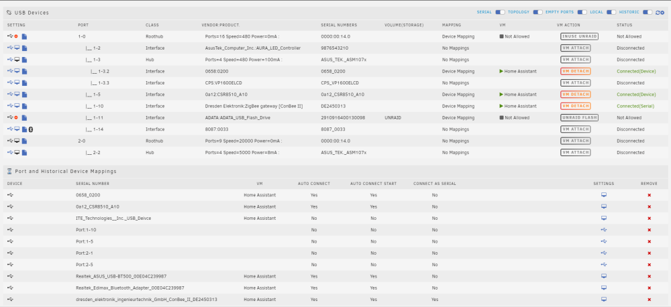
Task: Click the UNRAID FLASH button
Action: [580, 117]
